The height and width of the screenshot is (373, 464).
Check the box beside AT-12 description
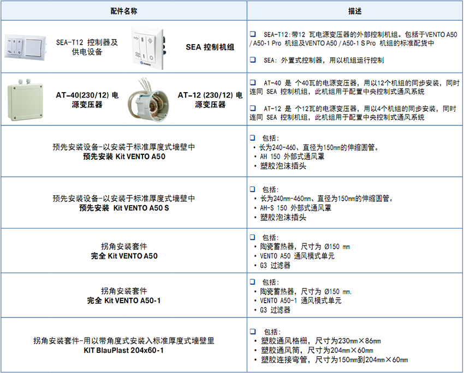[x=253, y=109]
